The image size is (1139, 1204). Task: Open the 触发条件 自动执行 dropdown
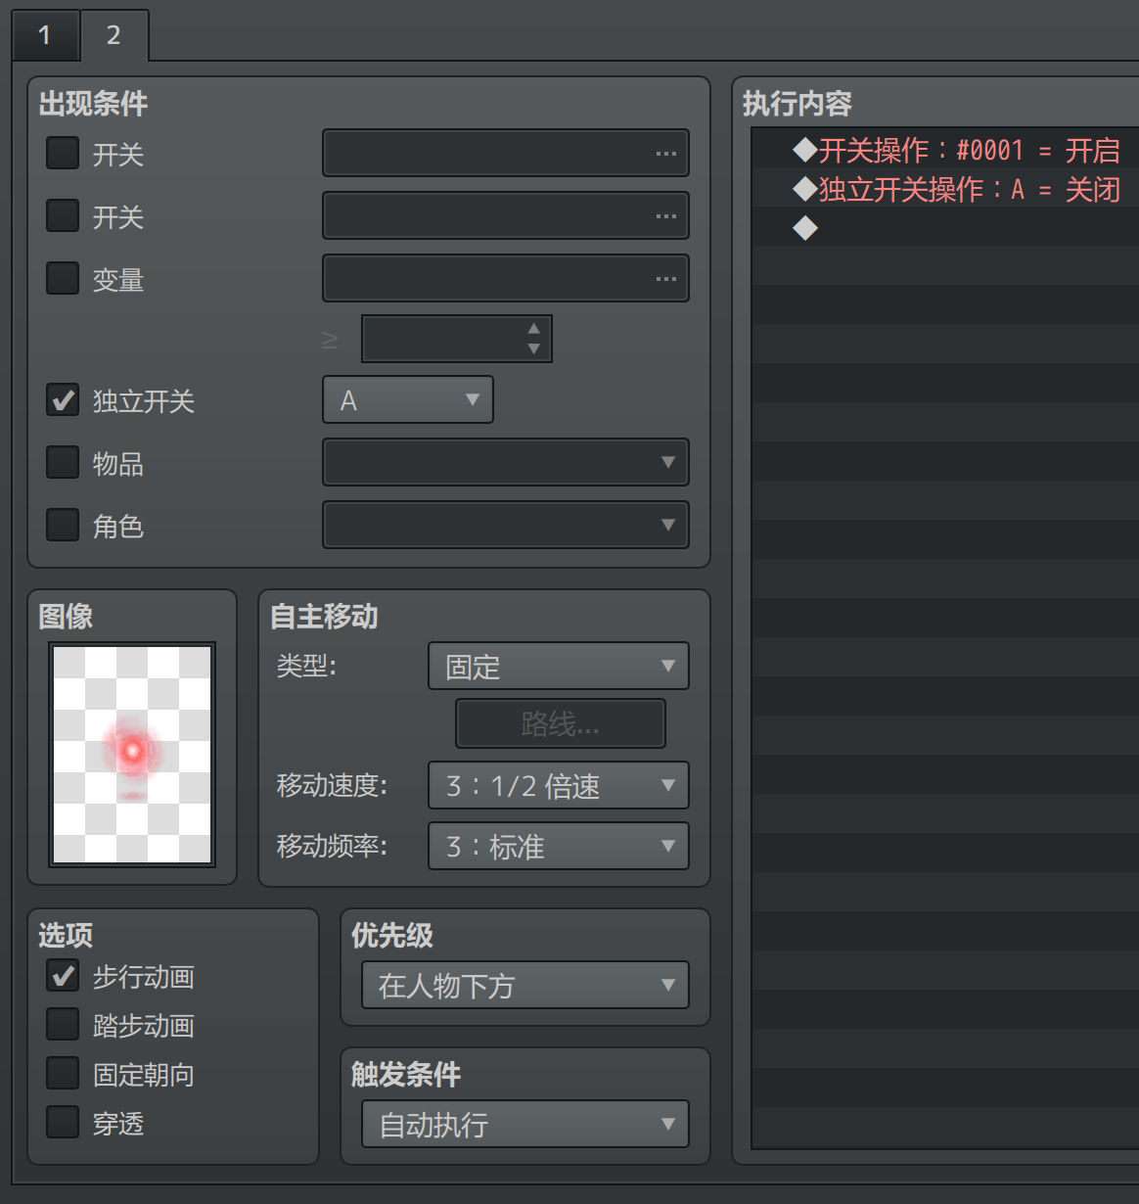525,1124
